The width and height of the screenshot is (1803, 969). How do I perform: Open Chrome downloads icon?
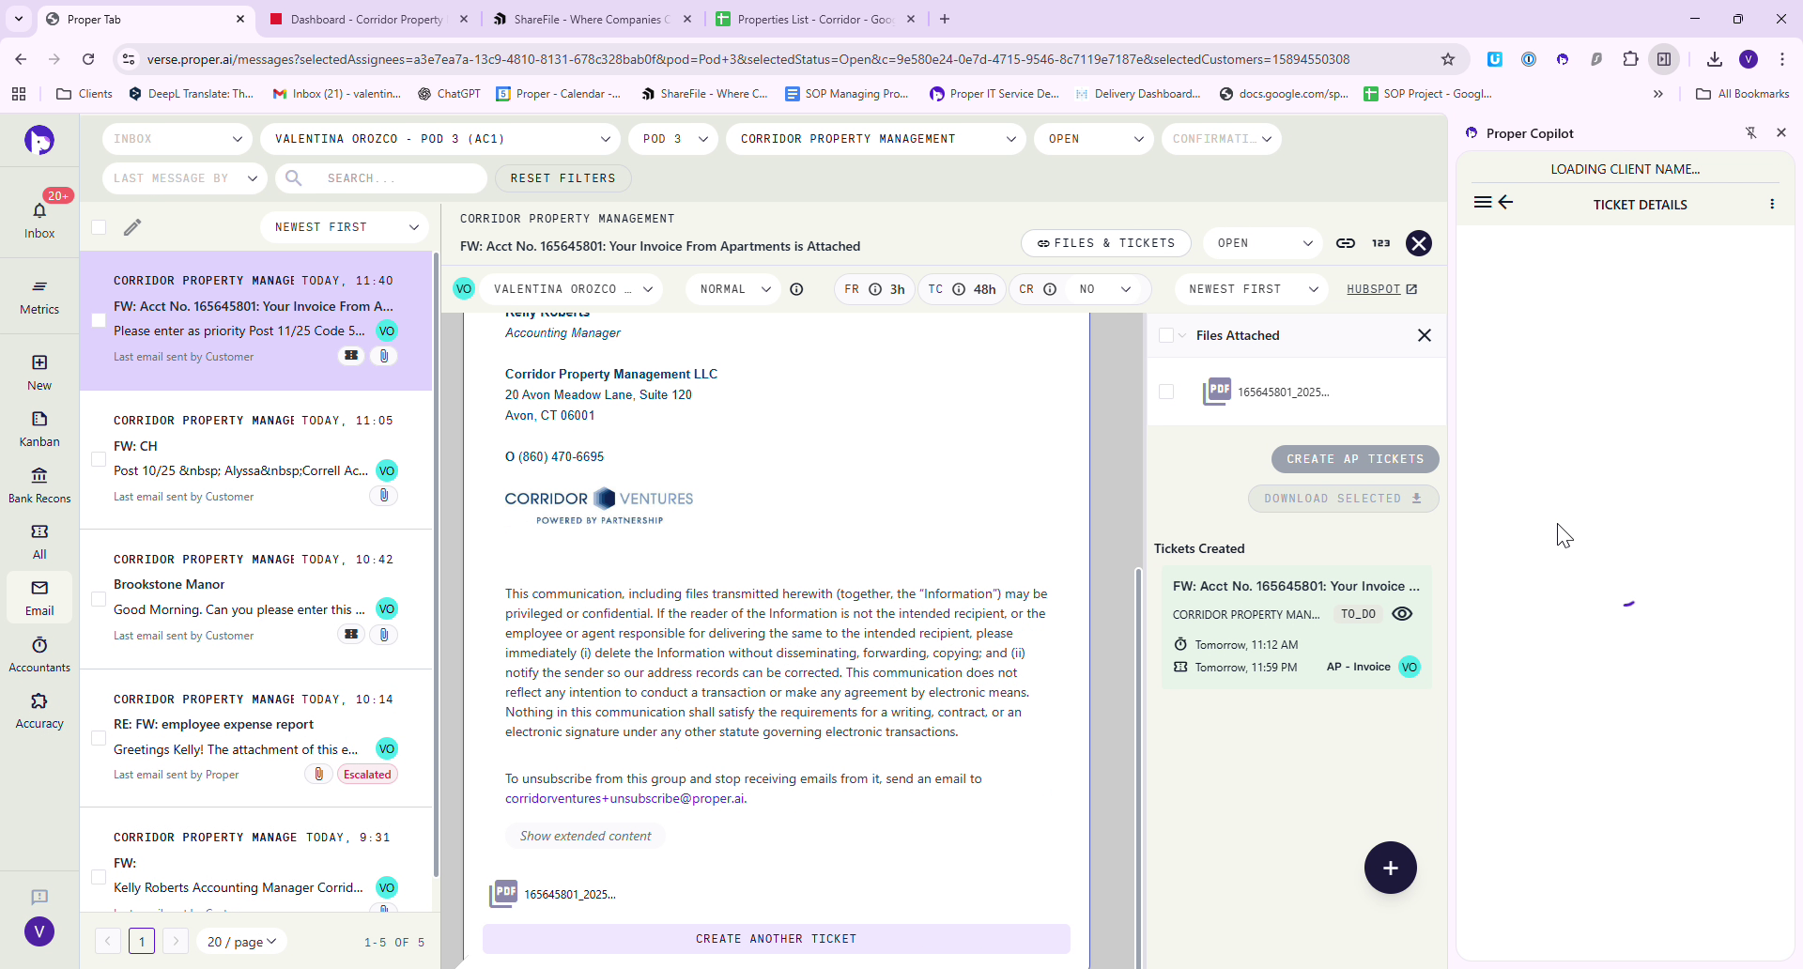[1715, 59]
